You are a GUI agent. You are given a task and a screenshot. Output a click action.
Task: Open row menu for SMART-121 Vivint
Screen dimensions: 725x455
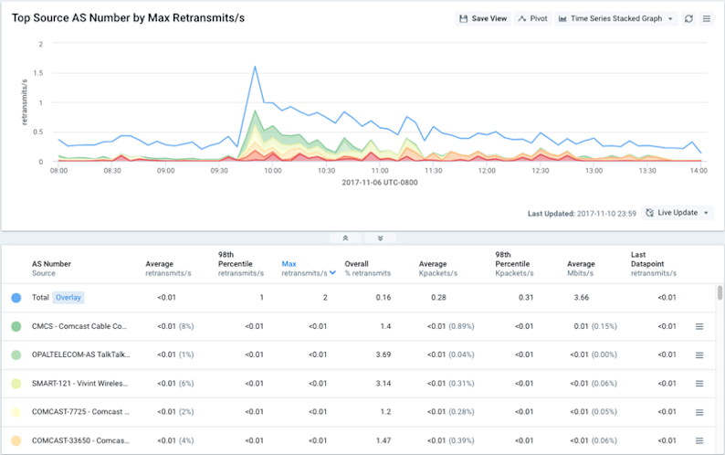pos(699,384)
